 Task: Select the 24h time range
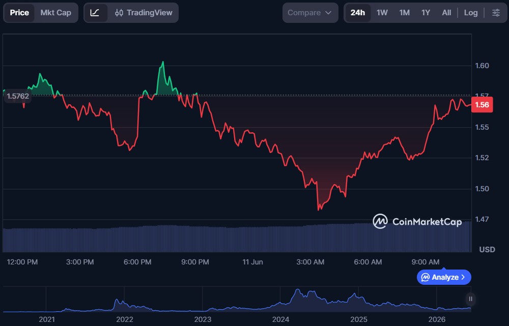pyautogui.click(x=358, y=13)
